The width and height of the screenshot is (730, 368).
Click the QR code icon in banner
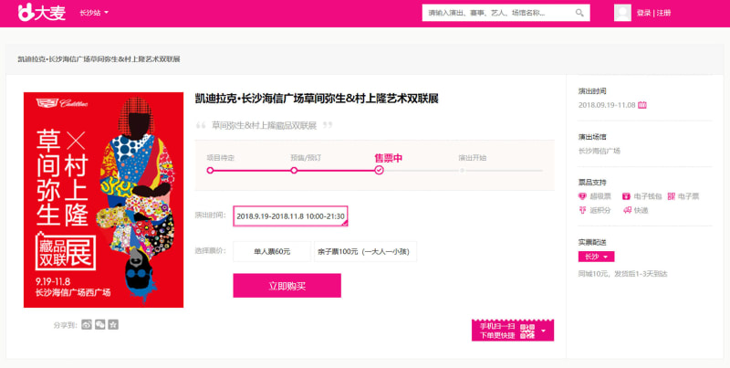[x=527, y=331]
